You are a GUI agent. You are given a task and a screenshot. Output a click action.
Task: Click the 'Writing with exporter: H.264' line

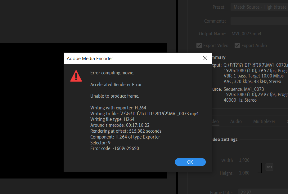[118, 108]
